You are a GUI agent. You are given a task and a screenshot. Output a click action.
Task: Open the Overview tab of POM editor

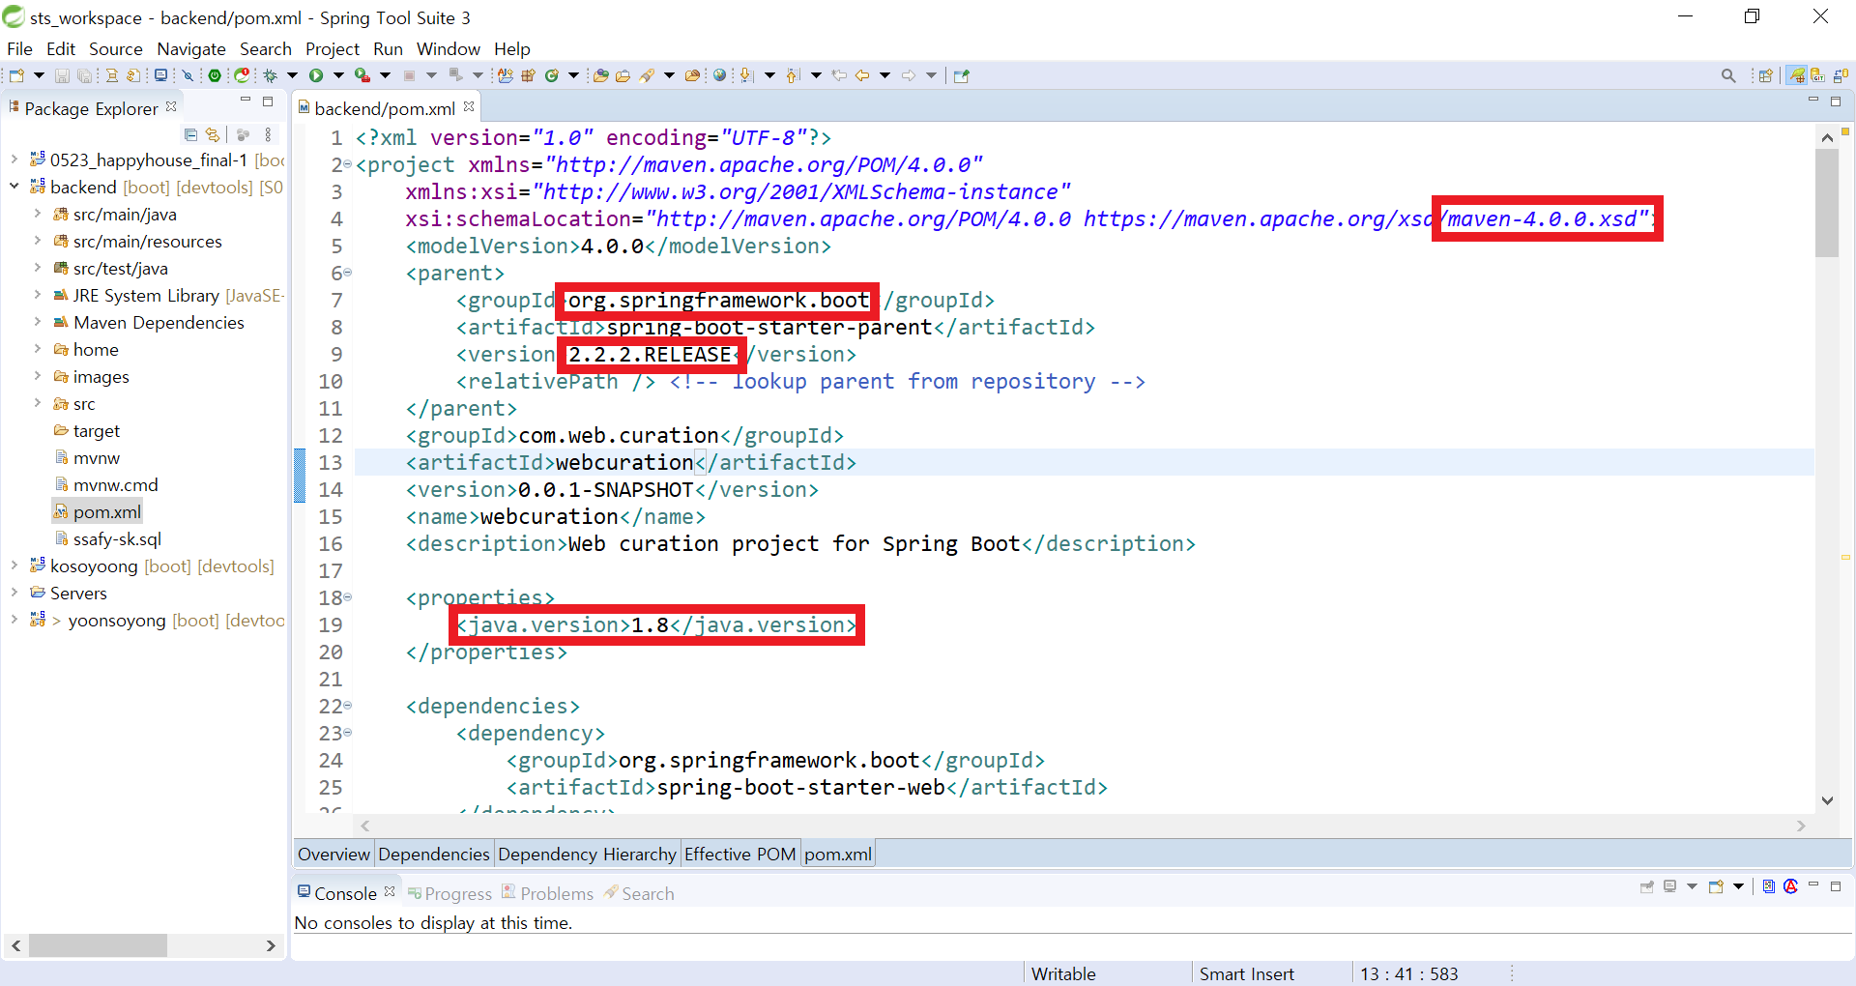click(333, 855)
